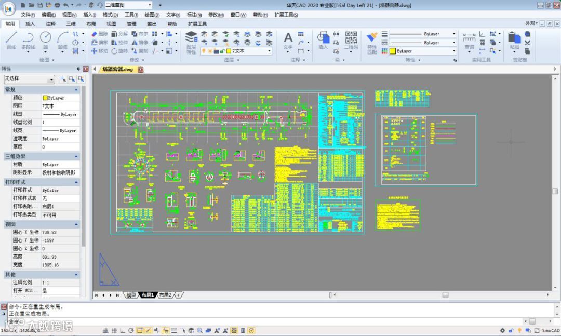Click the Move (移动) tool
561x336 pixels.
99,51
